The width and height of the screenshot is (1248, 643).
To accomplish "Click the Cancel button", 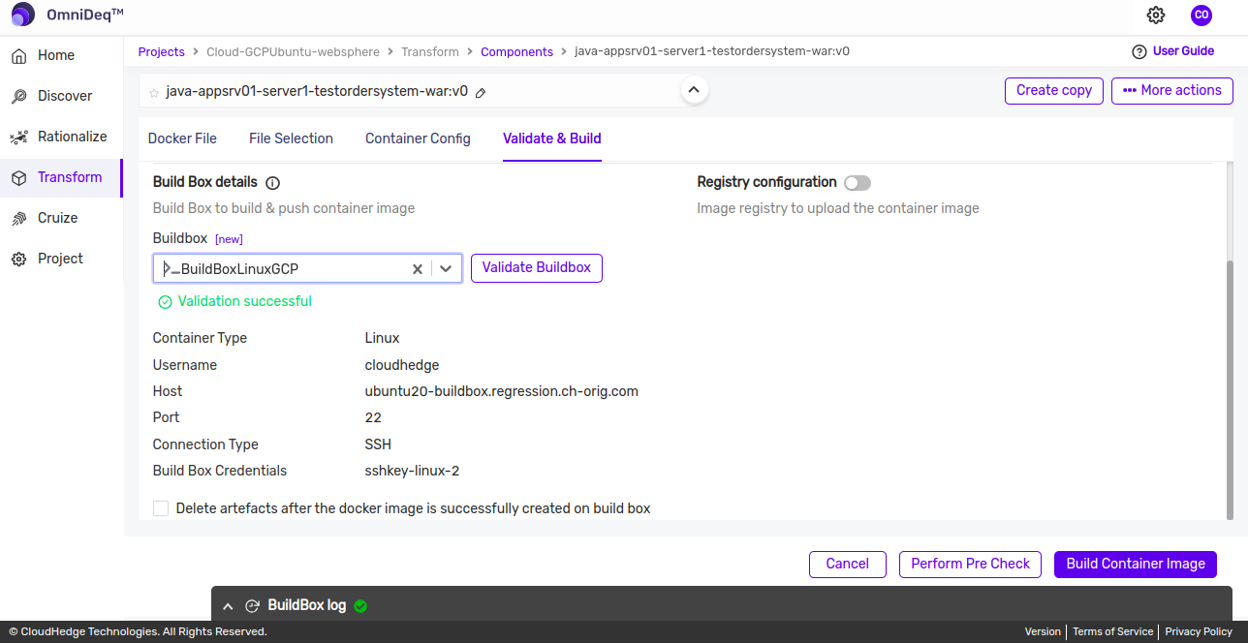I will point(848,565).
